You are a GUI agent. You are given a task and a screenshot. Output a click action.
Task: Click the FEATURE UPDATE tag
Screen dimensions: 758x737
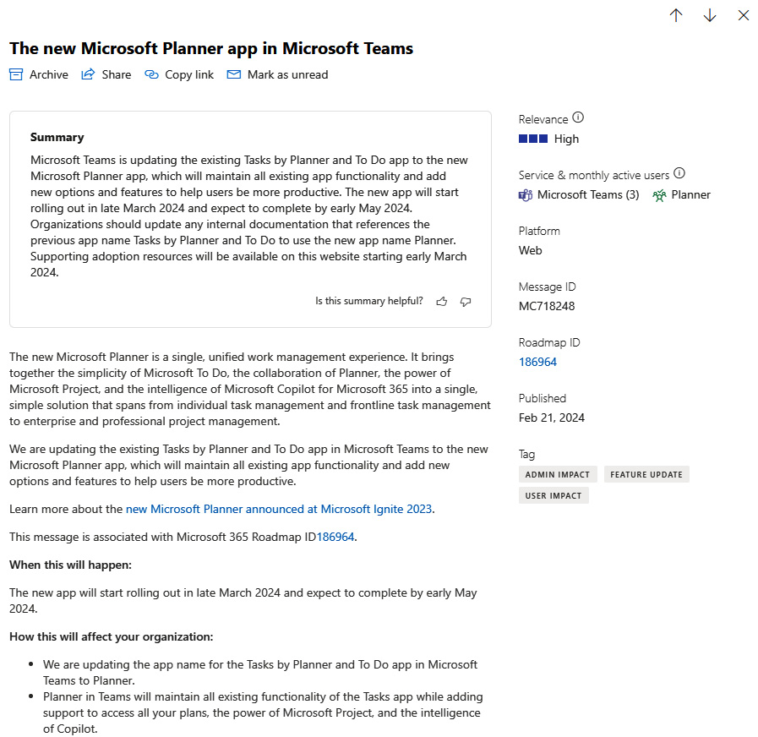(x=646, y=474)
